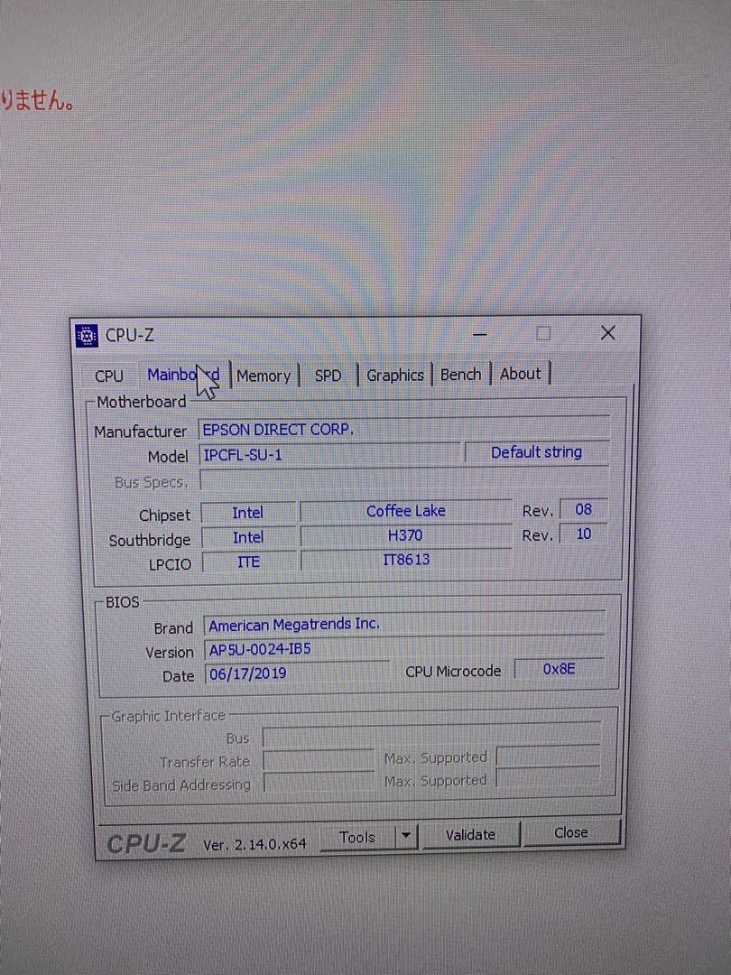Click the CPU Microcode value 0x8E

[559, 669]
